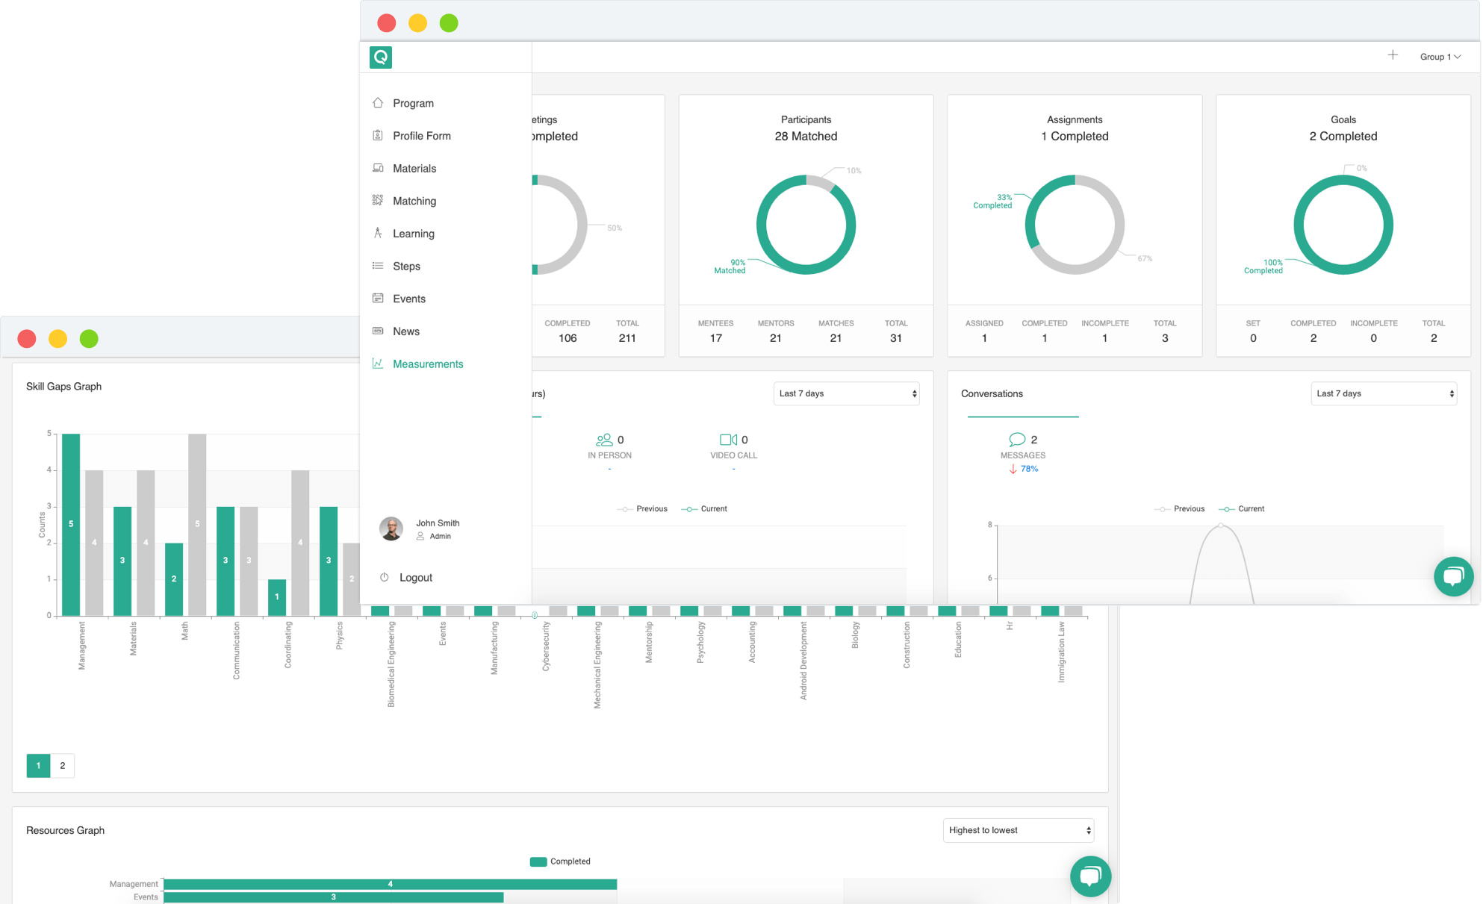Click the plus icon near Group 1
The width and height of the screenshot is (1483, 904).
(x=1393, y=55)
